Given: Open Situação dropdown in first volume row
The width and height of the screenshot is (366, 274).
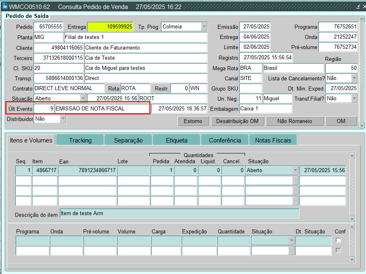Looking at the screenshot, I should click(291, 240).
